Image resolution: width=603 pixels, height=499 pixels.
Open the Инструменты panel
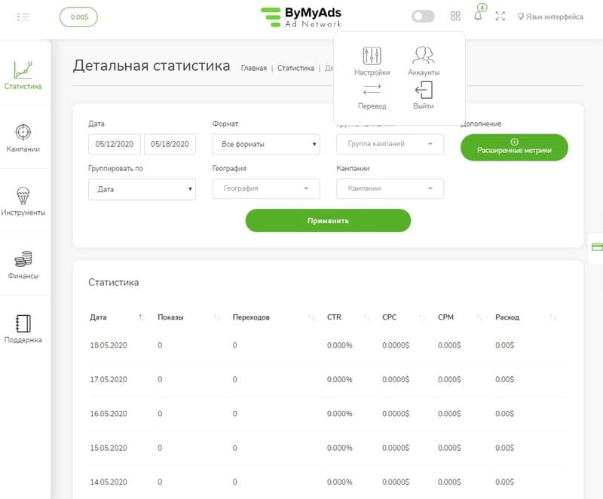[x=24, y=200]
